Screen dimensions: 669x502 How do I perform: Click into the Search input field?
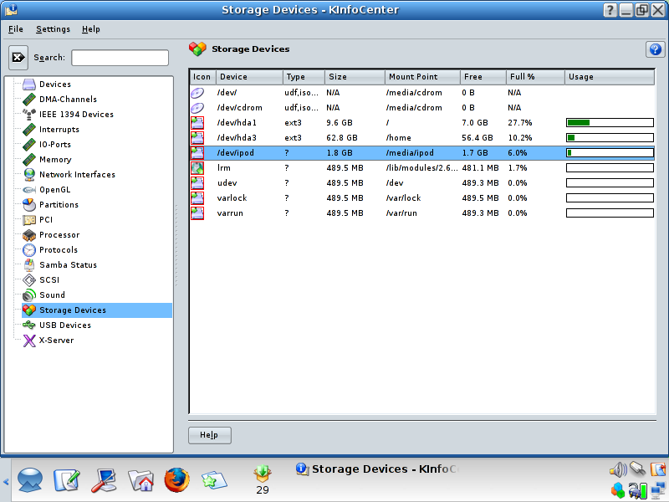point(120,58)
